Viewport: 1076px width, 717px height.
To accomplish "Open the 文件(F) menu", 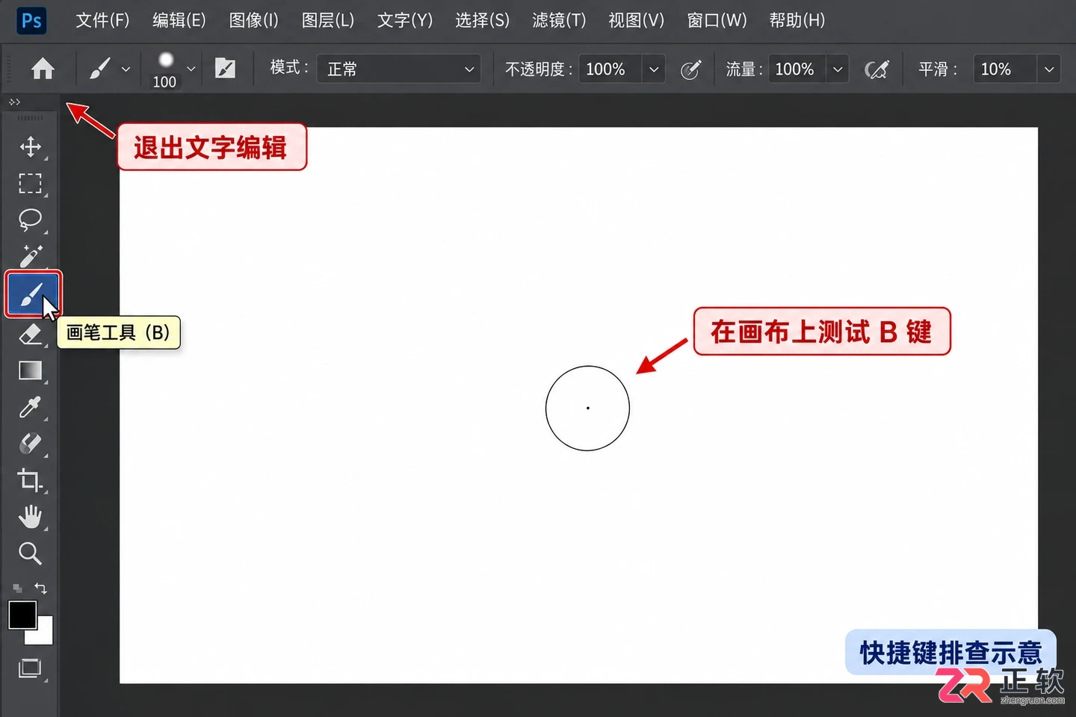I will coord(102,20).
